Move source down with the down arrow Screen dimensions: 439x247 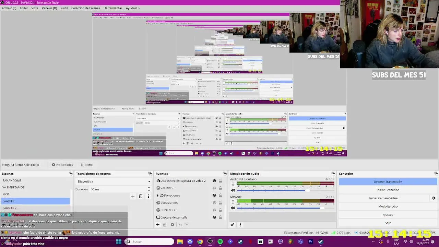click(187, 225)
